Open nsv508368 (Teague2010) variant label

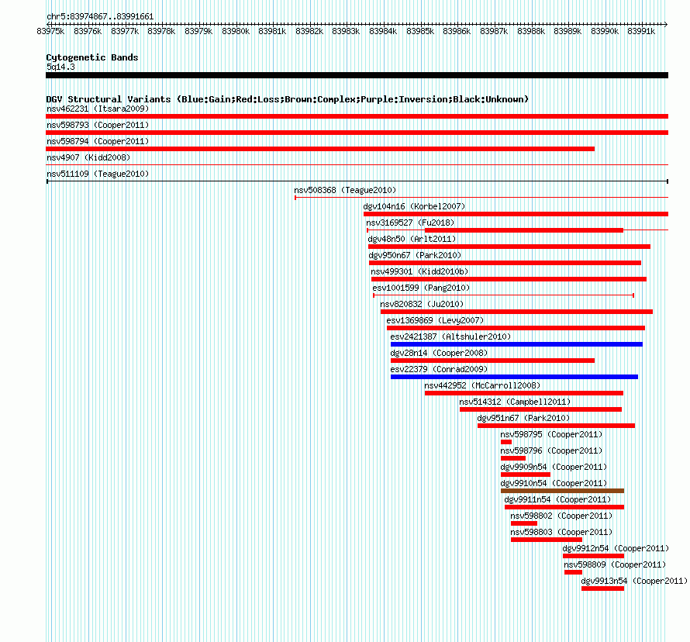[345, 190]
